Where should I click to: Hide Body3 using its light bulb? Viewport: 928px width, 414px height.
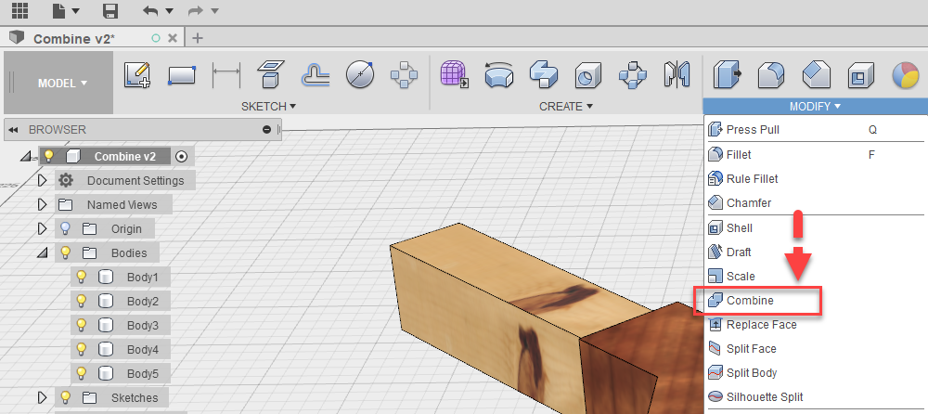pyautogui.click(x=82, y=325)
